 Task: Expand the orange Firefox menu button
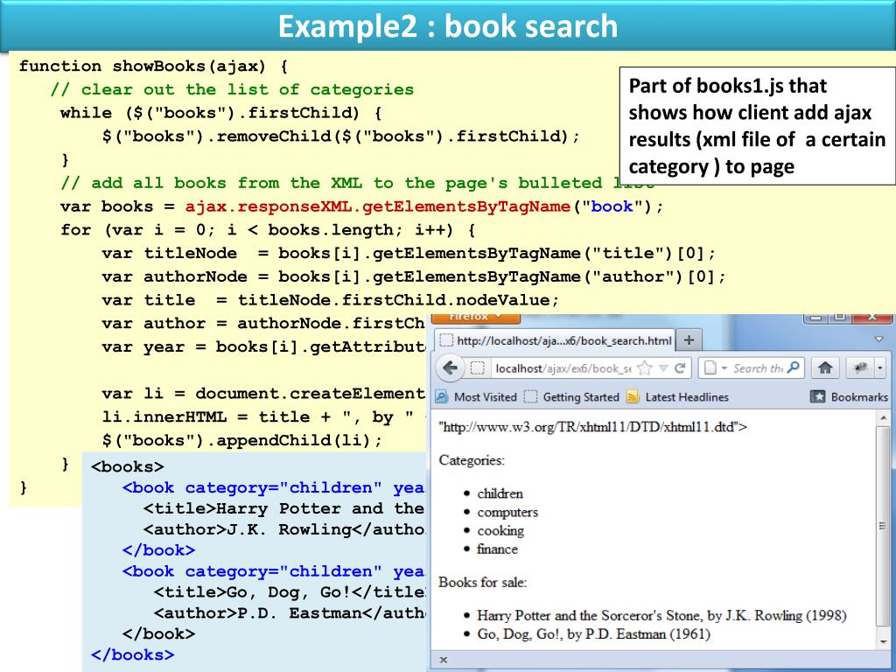(x=477, y=317)
